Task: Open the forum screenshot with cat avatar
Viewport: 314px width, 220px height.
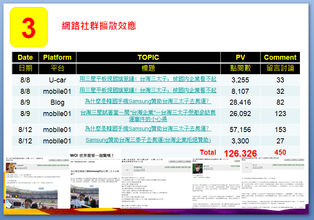Action: pos(37,183)
